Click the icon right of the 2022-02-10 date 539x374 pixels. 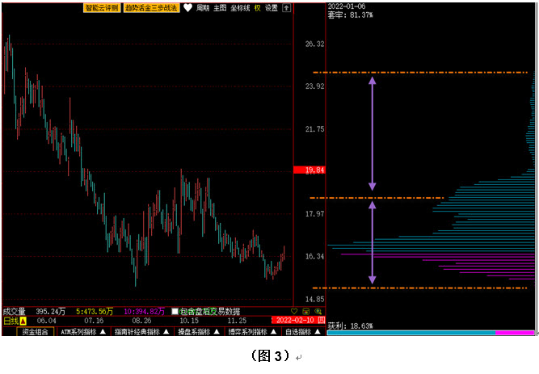pyautogui.click(x=320, y=321)
